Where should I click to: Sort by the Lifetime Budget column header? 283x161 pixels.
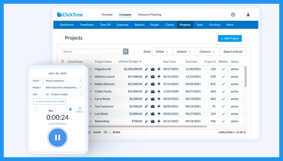tap(130, 61)
